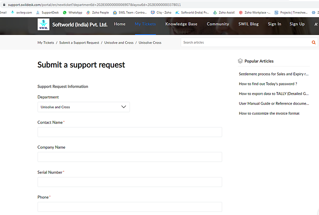Click the My Tickets breadcrumb
319x215 pixels.
click(x=46, y=42)
